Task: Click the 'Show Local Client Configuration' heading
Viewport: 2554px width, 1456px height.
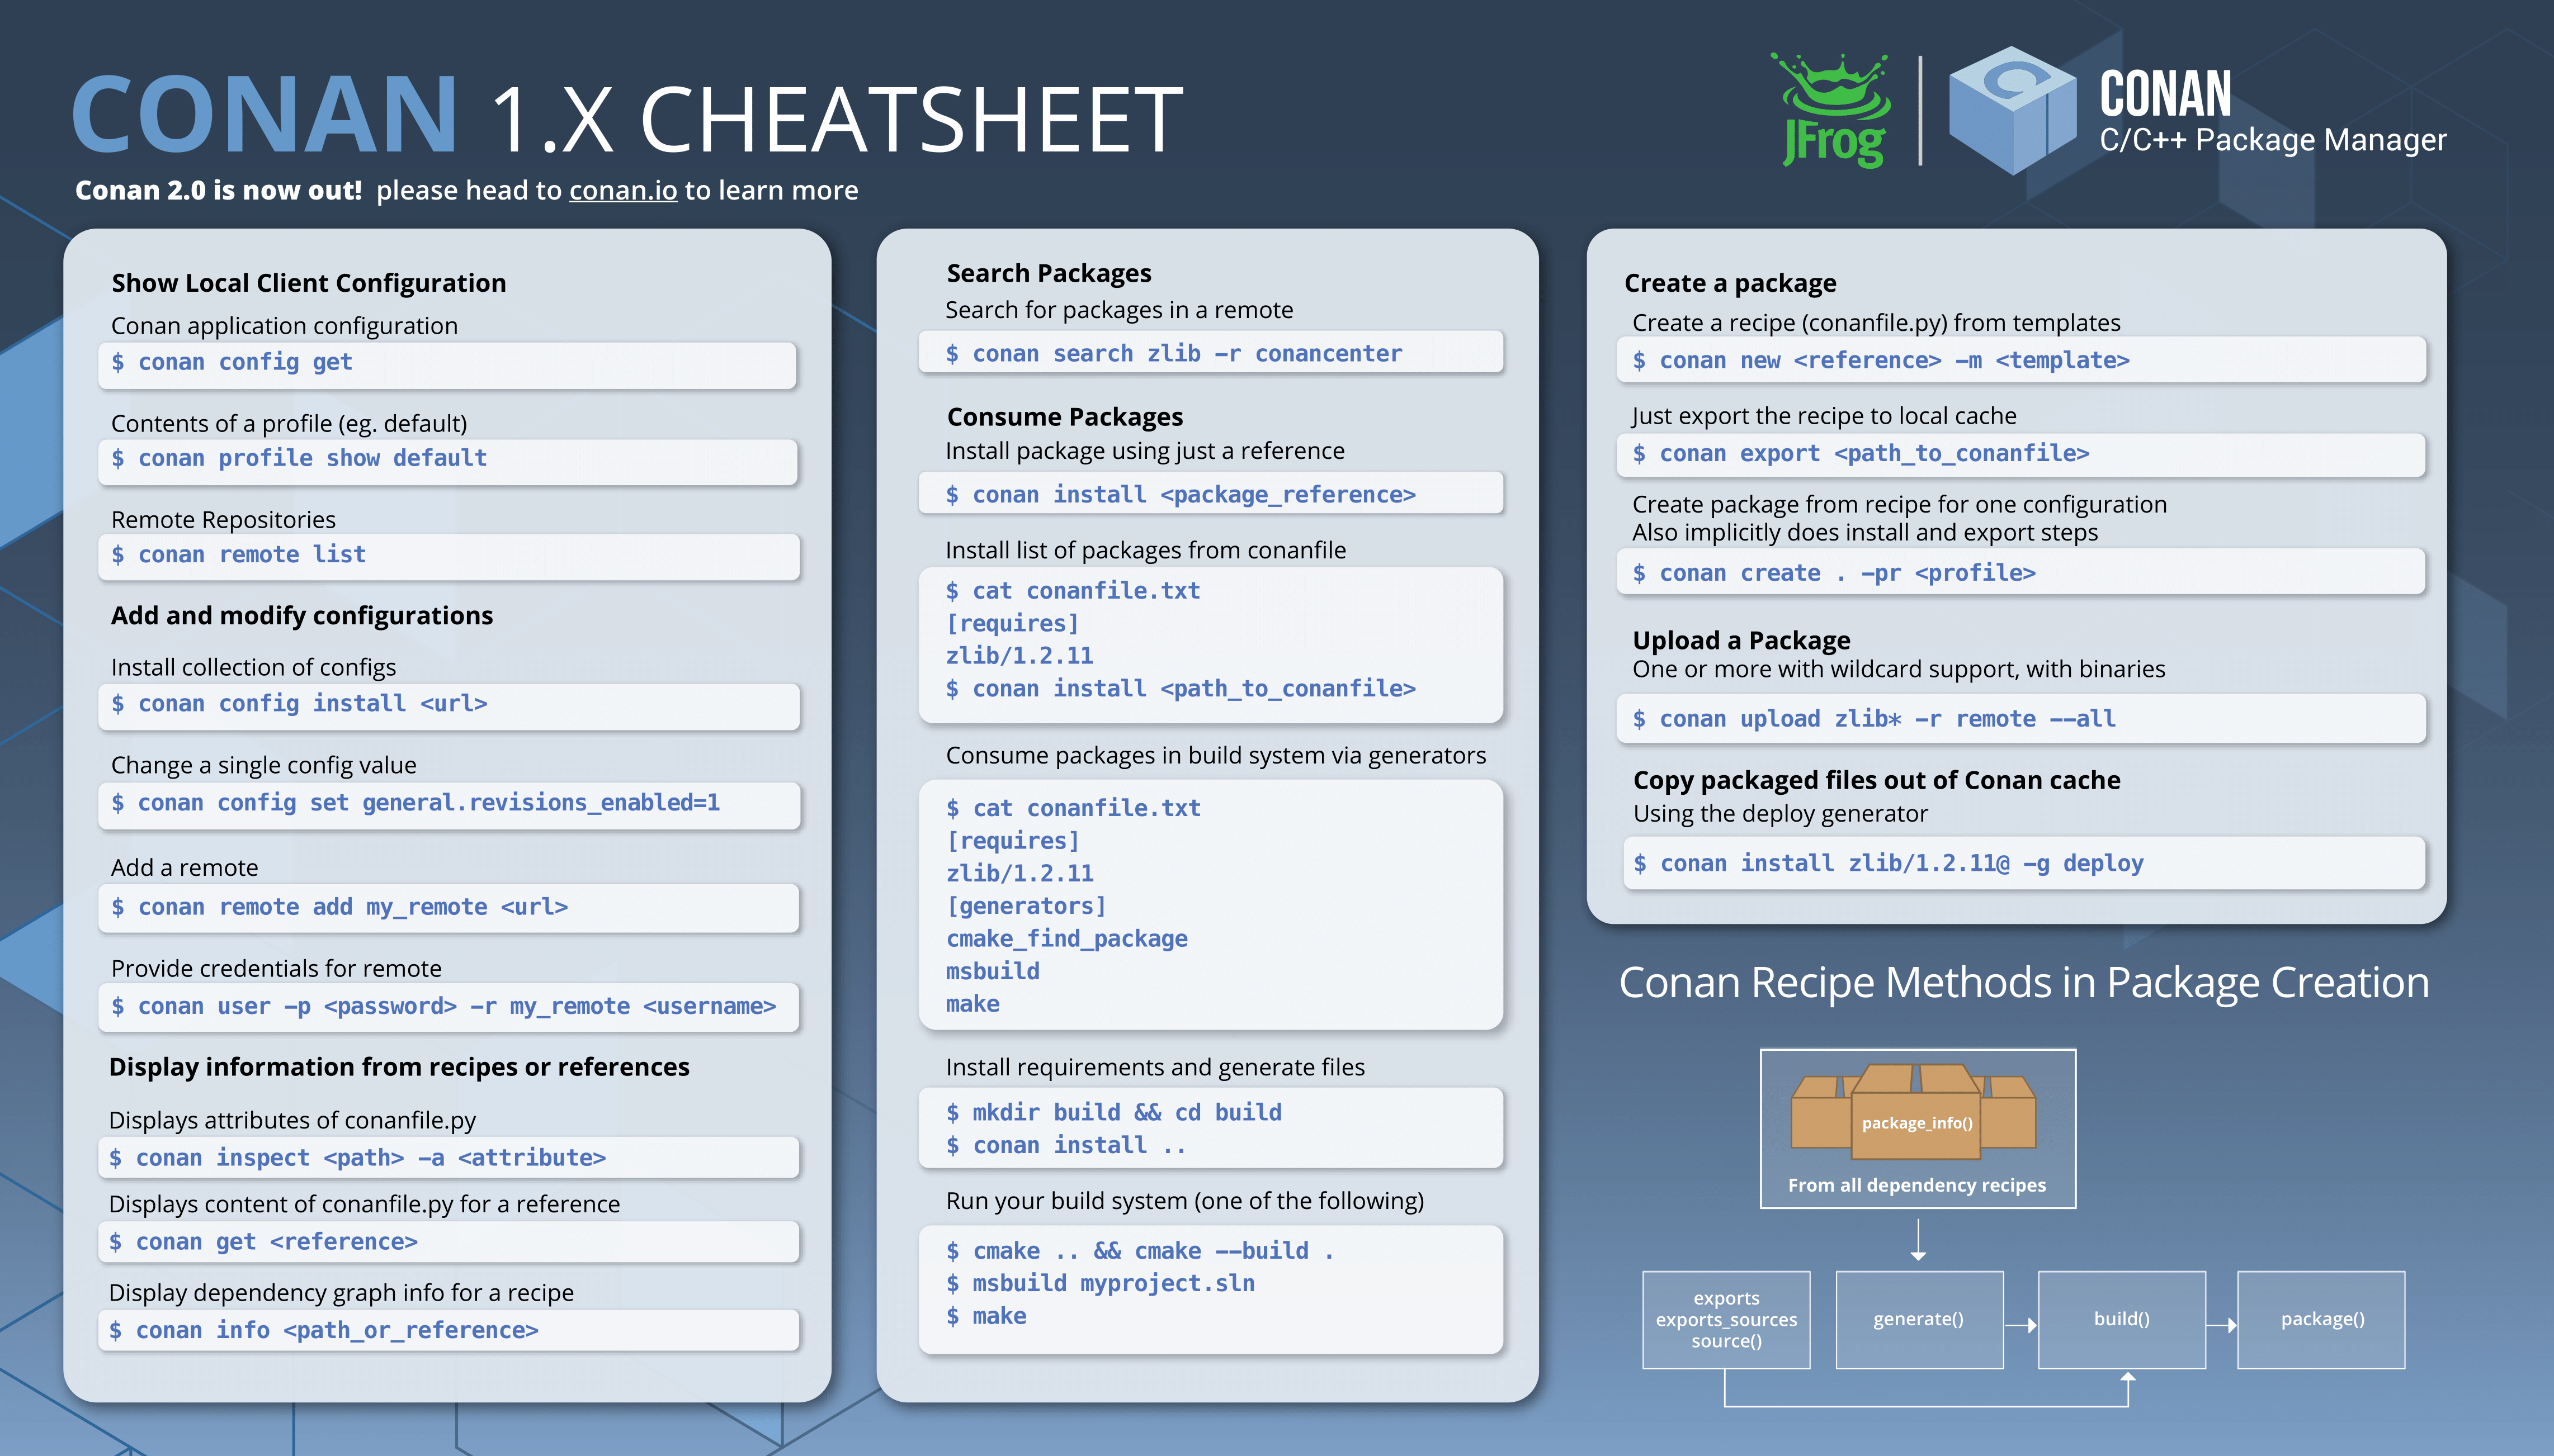Action: (309, 283)
